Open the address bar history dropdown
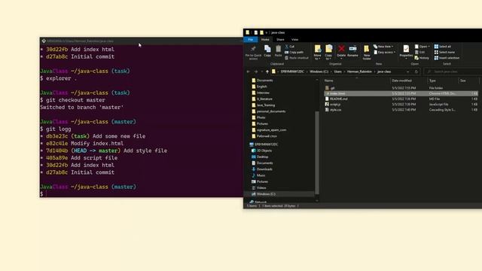Screen dimensions: 482x271 (408, 72)
